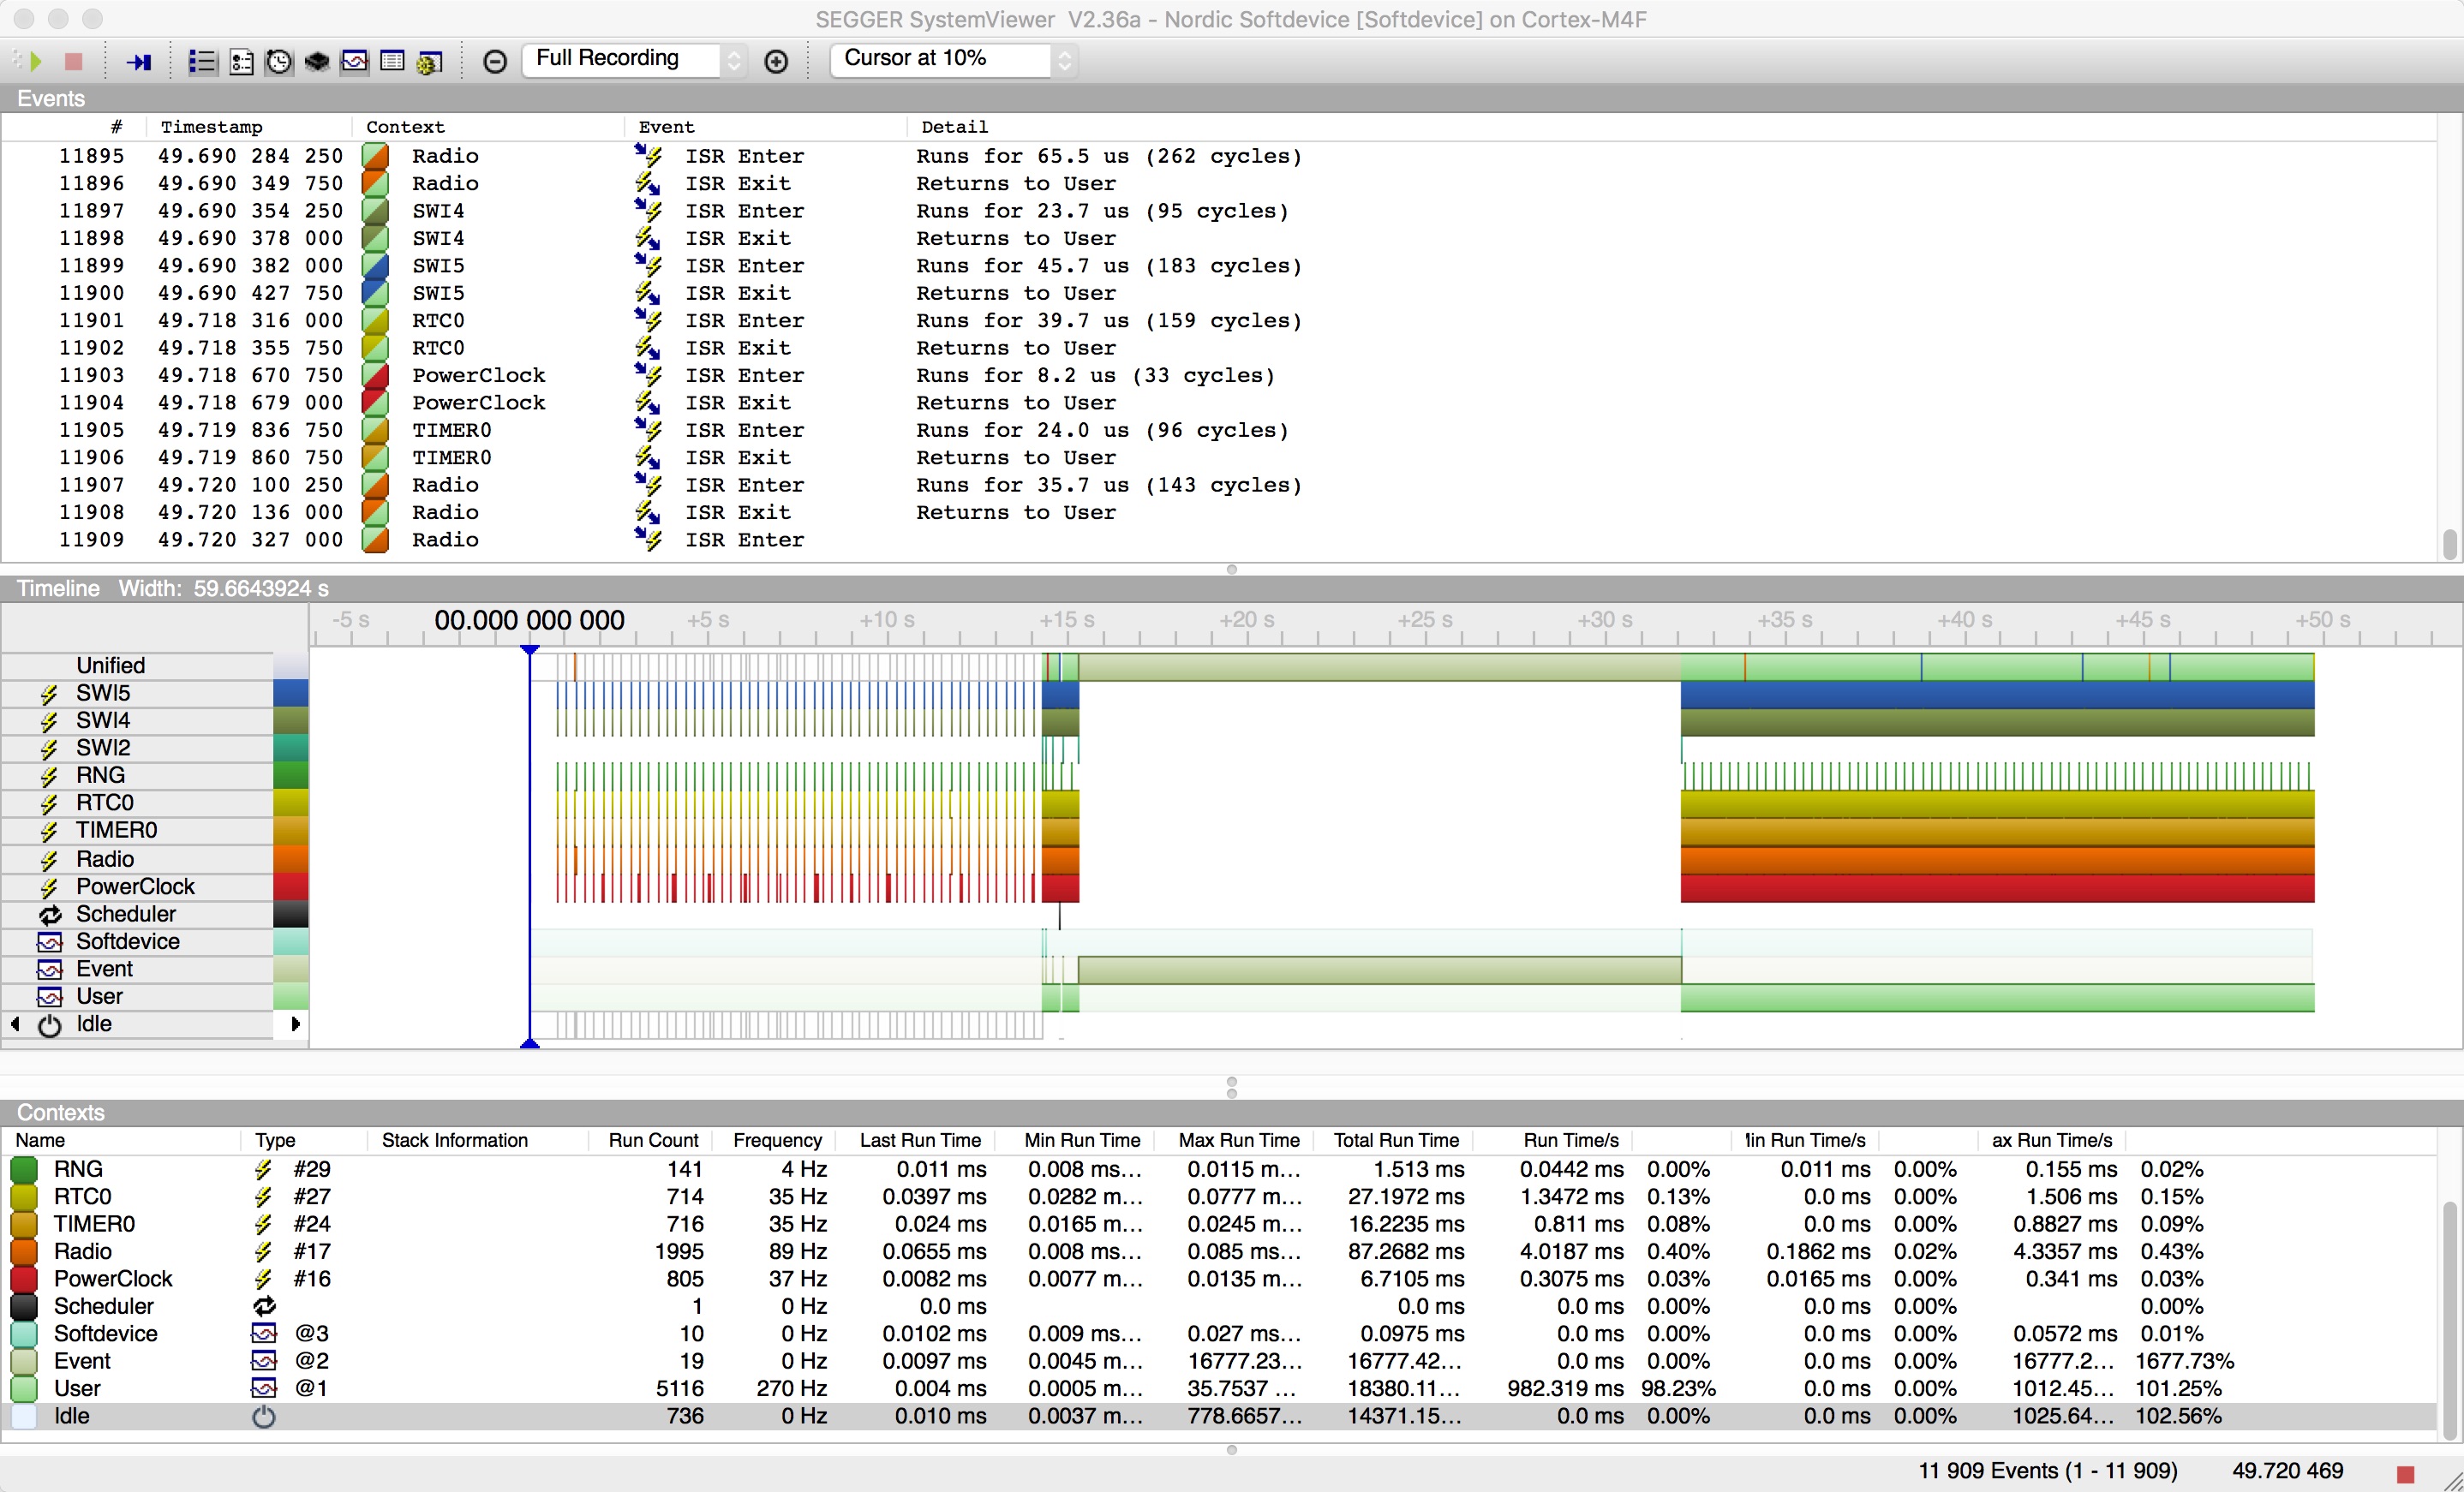Click the User task icon in Timeline
Image resolution: width=2464 pixels, height=1492 pixels.
(50, 997)
